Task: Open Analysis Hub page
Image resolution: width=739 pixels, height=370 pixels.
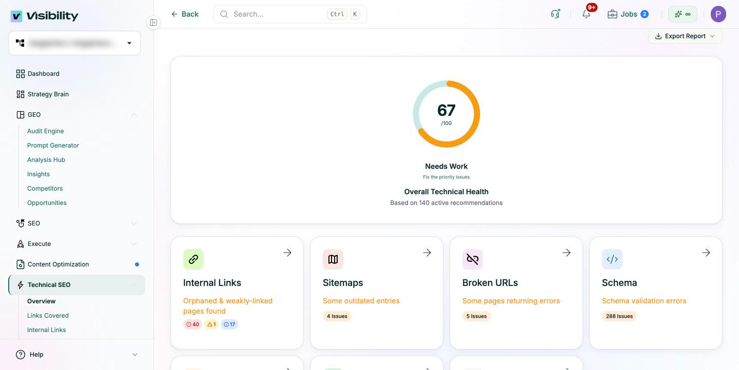Action: pos(46,160)
